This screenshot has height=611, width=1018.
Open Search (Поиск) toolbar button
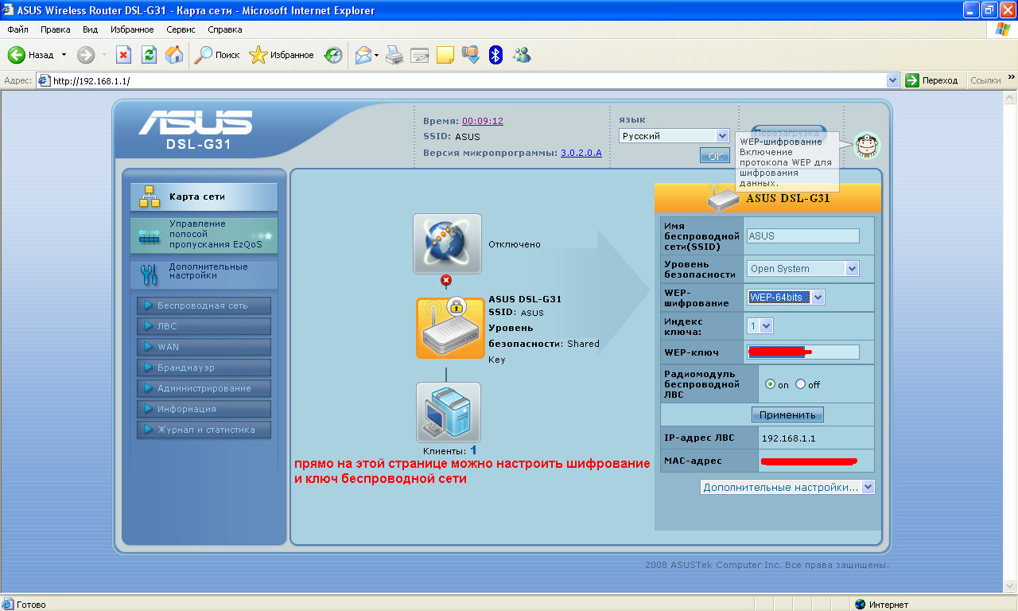point(217,55)
